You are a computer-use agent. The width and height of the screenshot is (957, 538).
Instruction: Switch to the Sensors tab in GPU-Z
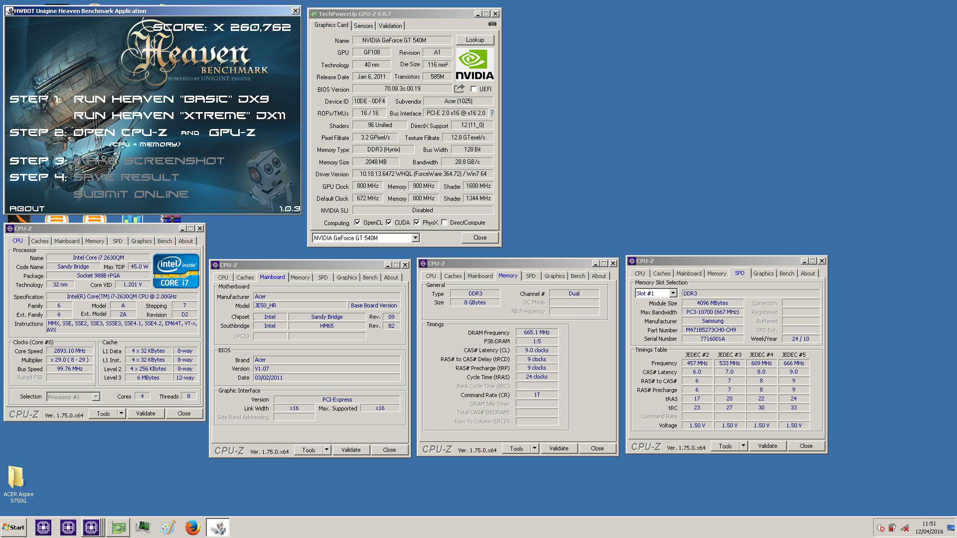363,26
